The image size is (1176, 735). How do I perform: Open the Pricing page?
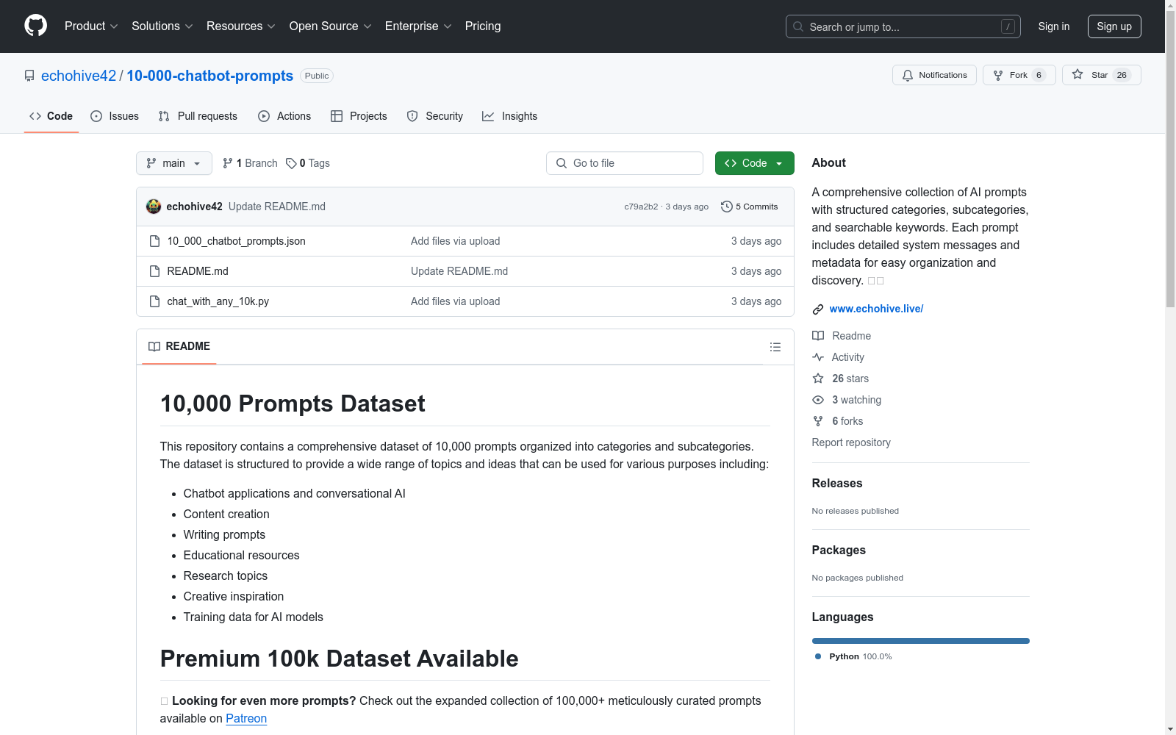pos(483,26)
